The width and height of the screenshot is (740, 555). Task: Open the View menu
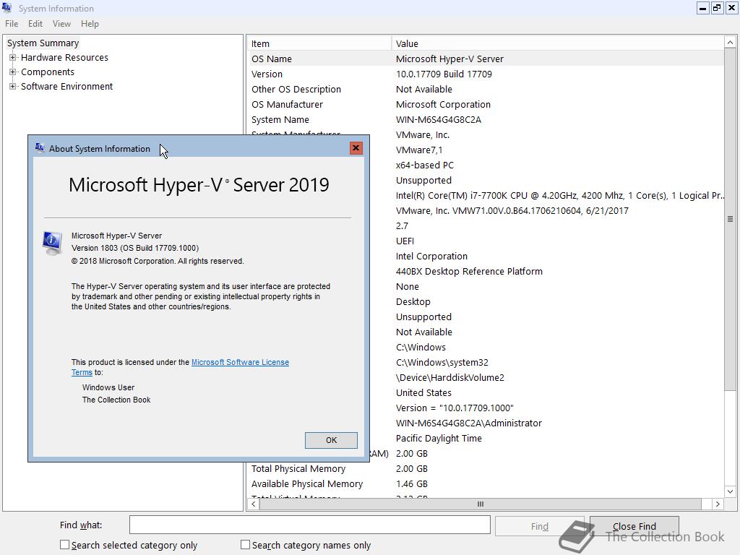pos(62,24)
